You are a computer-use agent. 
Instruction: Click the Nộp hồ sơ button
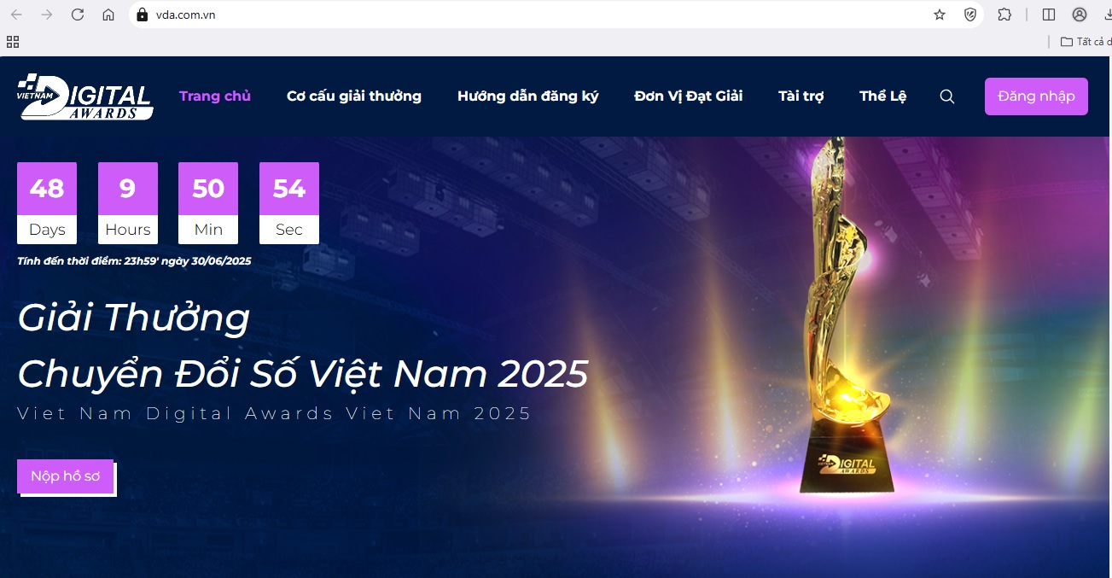pyautogui.click(x=65, y=476)
